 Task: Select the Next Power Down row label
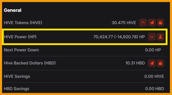pyautogui.click(x=21, y=50)
